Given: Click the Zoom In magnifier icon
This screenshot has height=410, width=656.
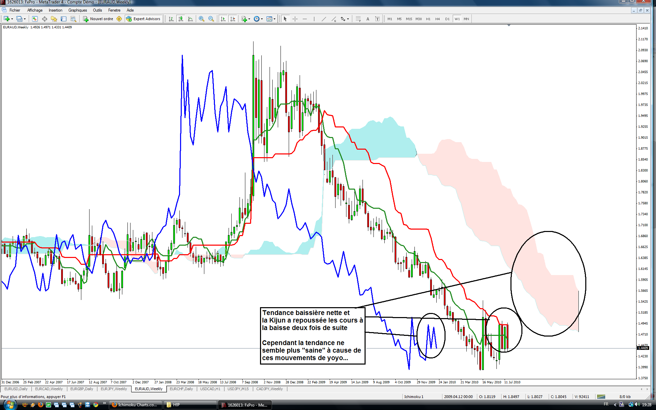Looking at the screenshot, I should coord(202,19).
